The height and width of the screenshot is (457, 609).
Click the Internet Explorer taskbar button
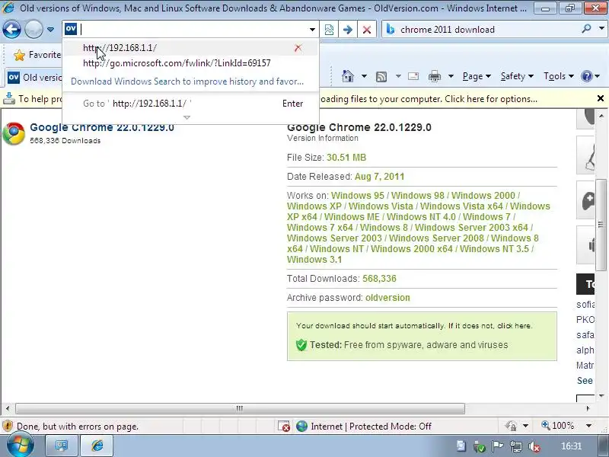tap(97, 446)
